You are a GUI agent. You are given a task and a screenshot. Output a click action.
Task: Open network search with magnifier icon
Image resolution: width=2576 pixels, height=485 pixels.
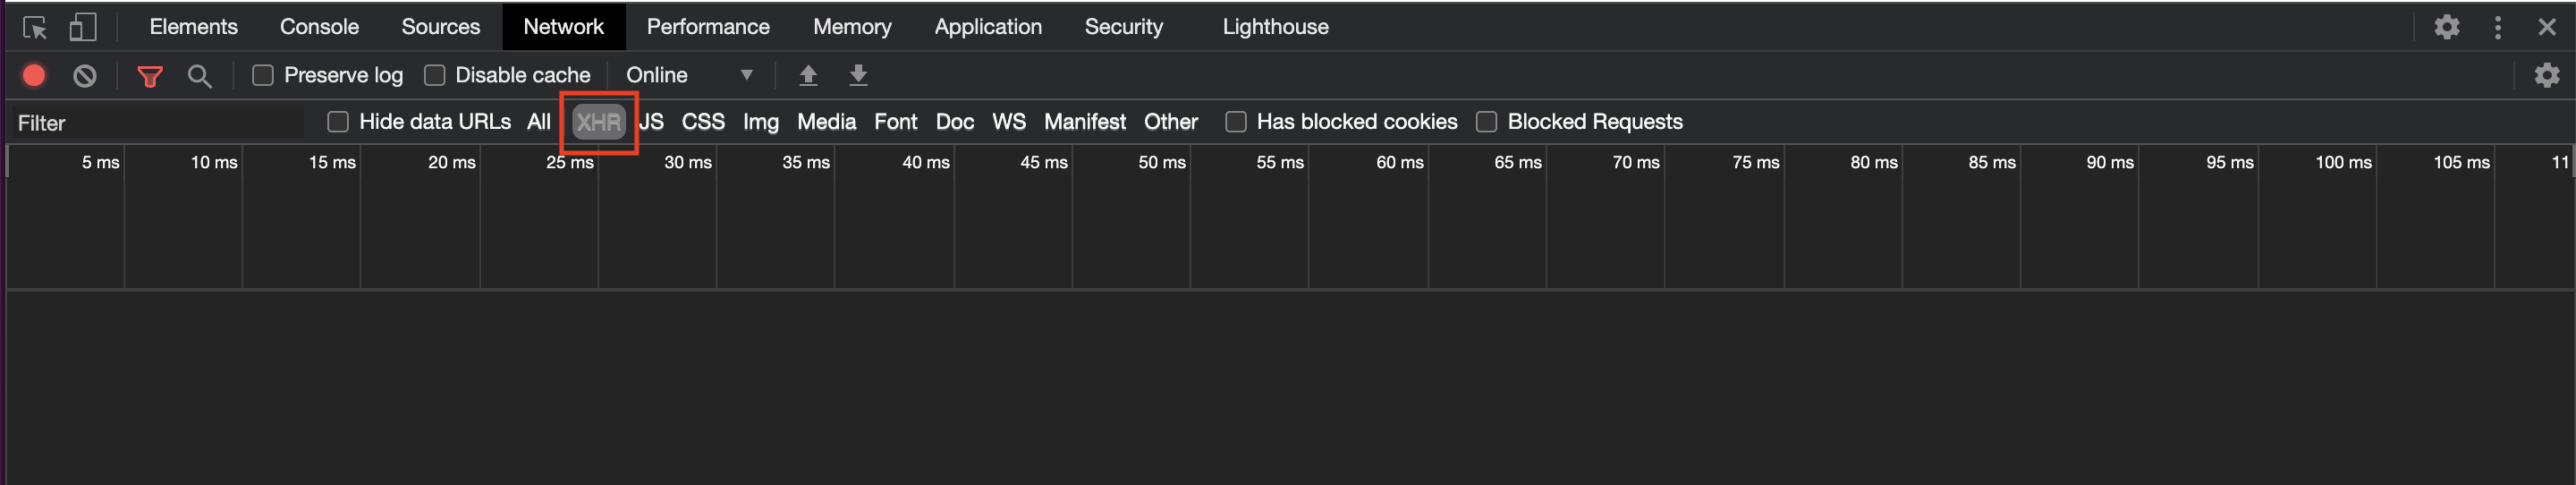click(x=199, y=76)
